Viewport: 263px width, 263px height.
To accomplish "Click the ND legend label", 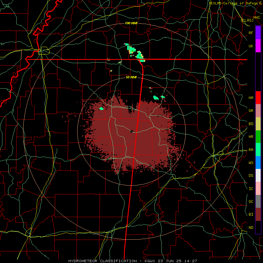I will point(251,228).
